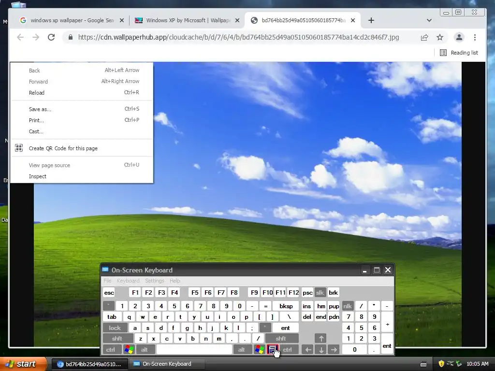
Task: Toggle the nlk (num lock) key
Action: (x=347, y=306)
